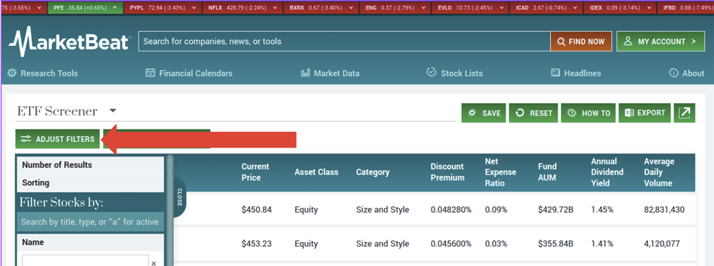The image size is (714, 266).
Task: Open the How To help guide
Action: coord(588,113)
